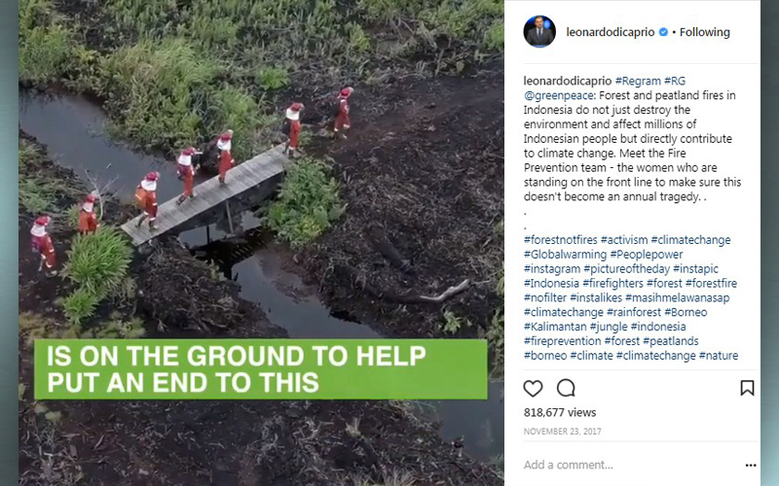Visit the @greenpeace mention link
The height and width of the screenshot is (486, 779).
[x=559, y=95]
